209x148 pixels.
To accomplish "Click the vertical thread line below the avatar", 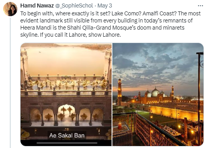I will pyautogui.click(x=10, y=83).
